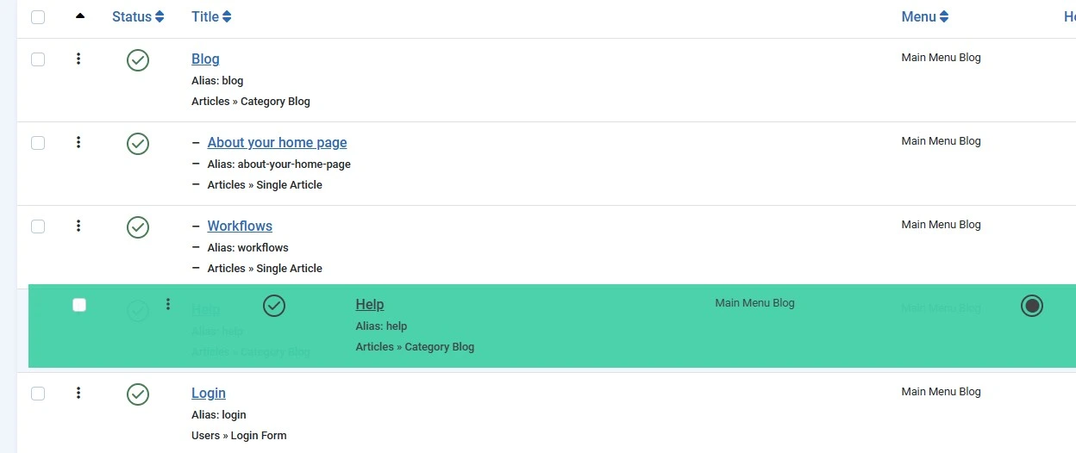Click 'Articles » Category Blog' under Blog

(x=251, y=101)
